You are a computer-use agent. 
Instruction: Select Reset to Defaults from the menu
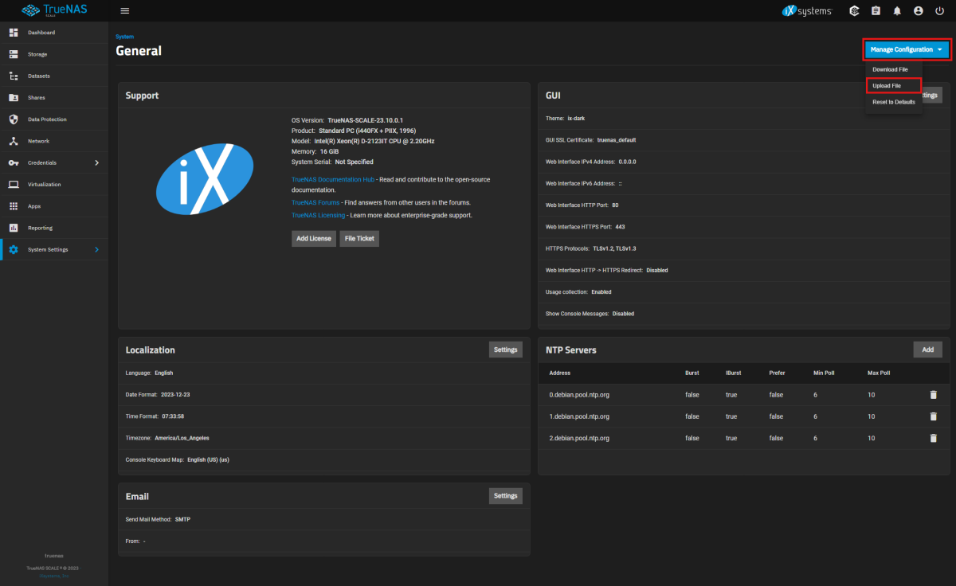click(894, 102)
